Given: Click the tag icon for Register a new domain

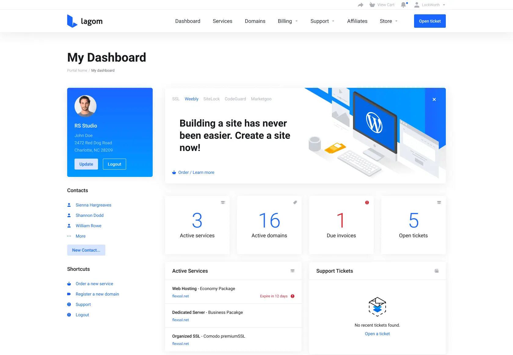Looking at the screenshot, I should (69, 294).
